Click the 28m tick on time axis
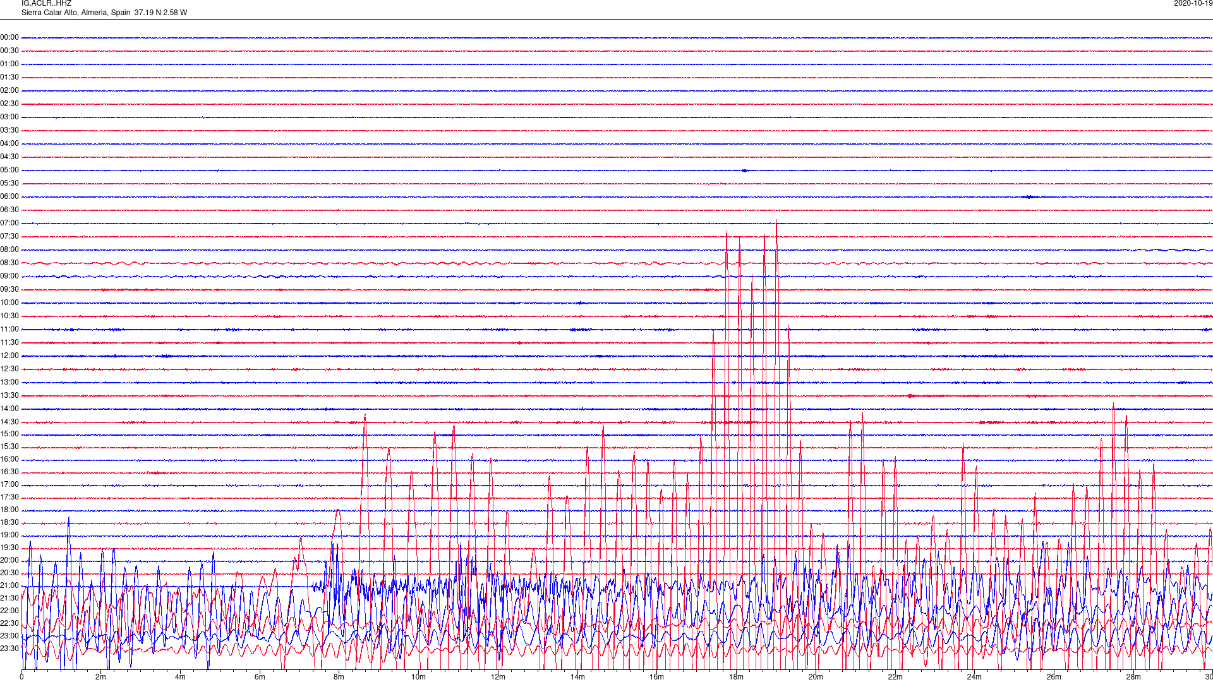Image resolution: width=1213 pixels, height=682 pixels. click(1133, 677)
